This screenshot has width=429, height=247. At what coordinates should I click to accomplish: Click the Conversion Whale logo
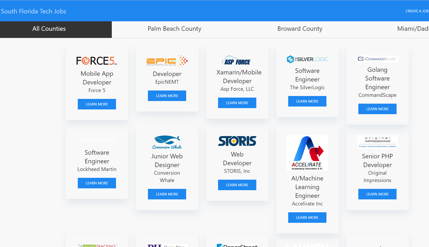coord(167,142)
